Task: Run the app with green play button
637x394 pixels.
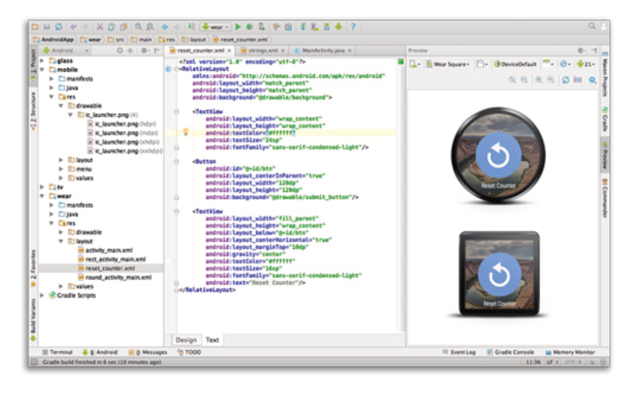Action: pos(238,27)
